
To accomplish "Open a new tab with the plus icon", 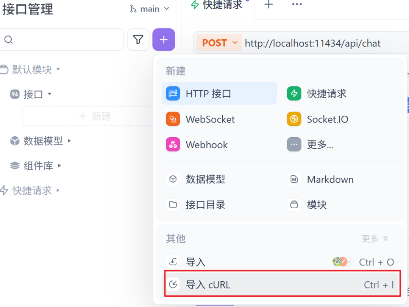I will pyautogui.click(x=268, y=5).
